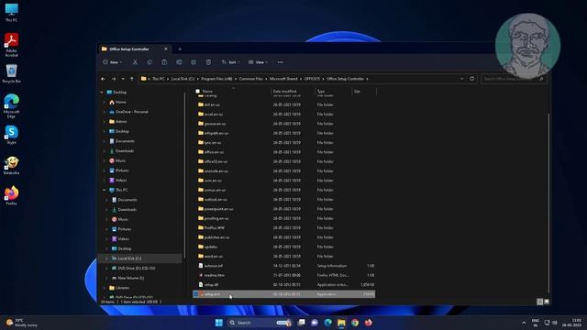
Task: Open the See more ellipsis menu
Action: click(280, 62)
